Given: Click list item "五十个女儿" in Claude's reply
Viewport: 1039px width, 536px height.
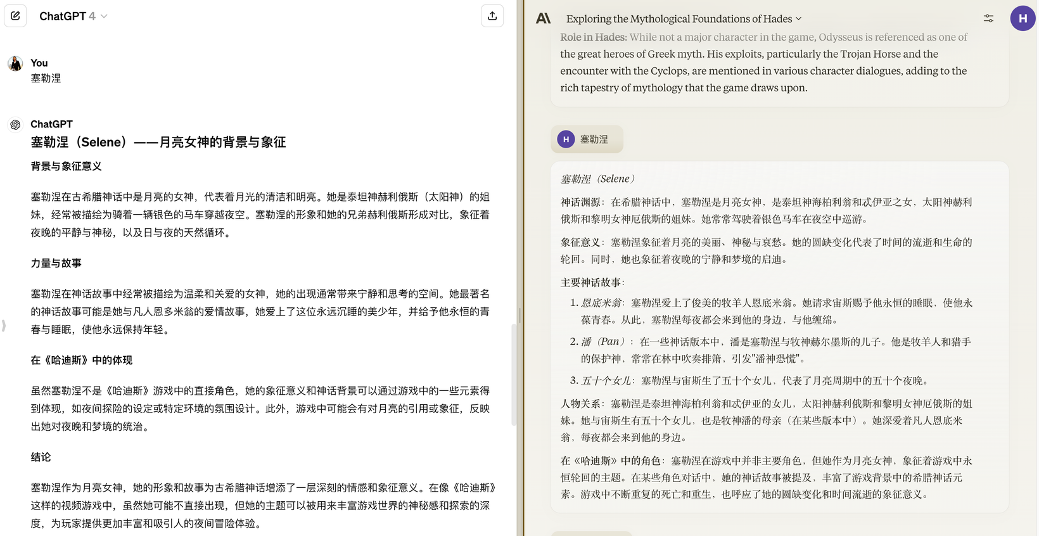Looking at the screenshot, I should (606, 381).
